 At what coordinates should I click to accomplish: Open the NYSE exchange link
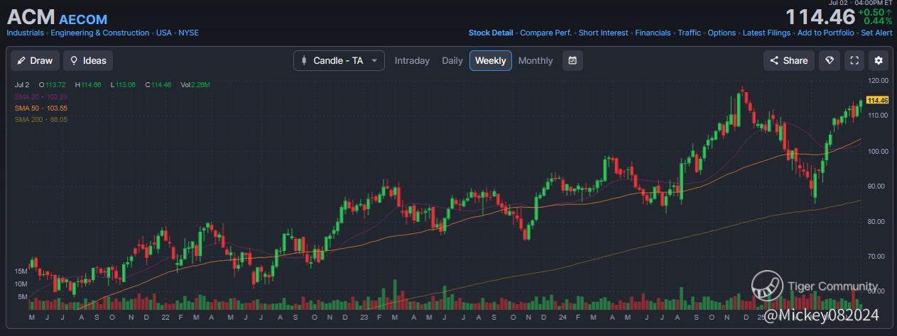pyautogui.click(x=188, y=33)
